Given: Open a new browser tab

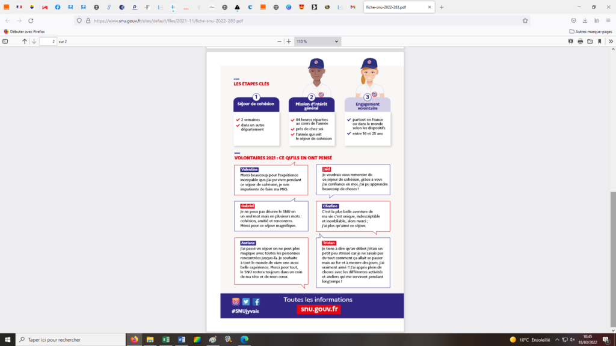Looking at the screenshot, I should (x=442, y=7).
